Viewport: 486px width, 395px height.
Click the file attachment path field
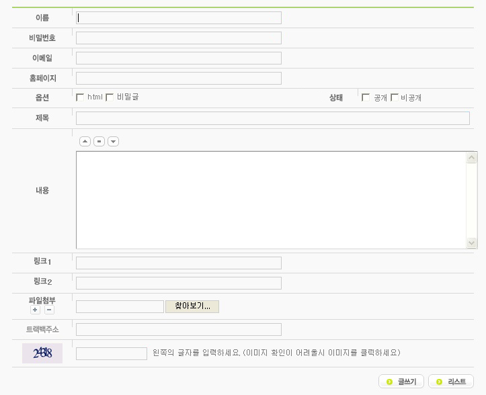[x=120, y=307]
